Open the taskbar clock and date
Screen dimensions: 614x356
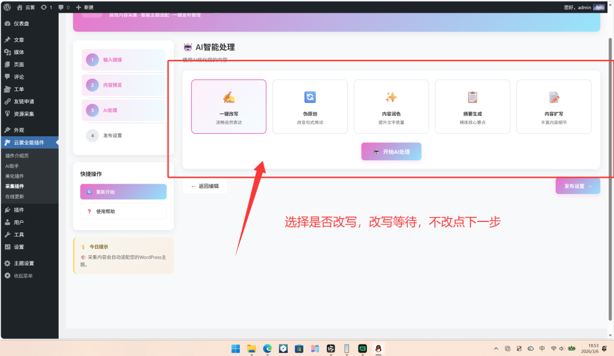(x=590, y=349)
